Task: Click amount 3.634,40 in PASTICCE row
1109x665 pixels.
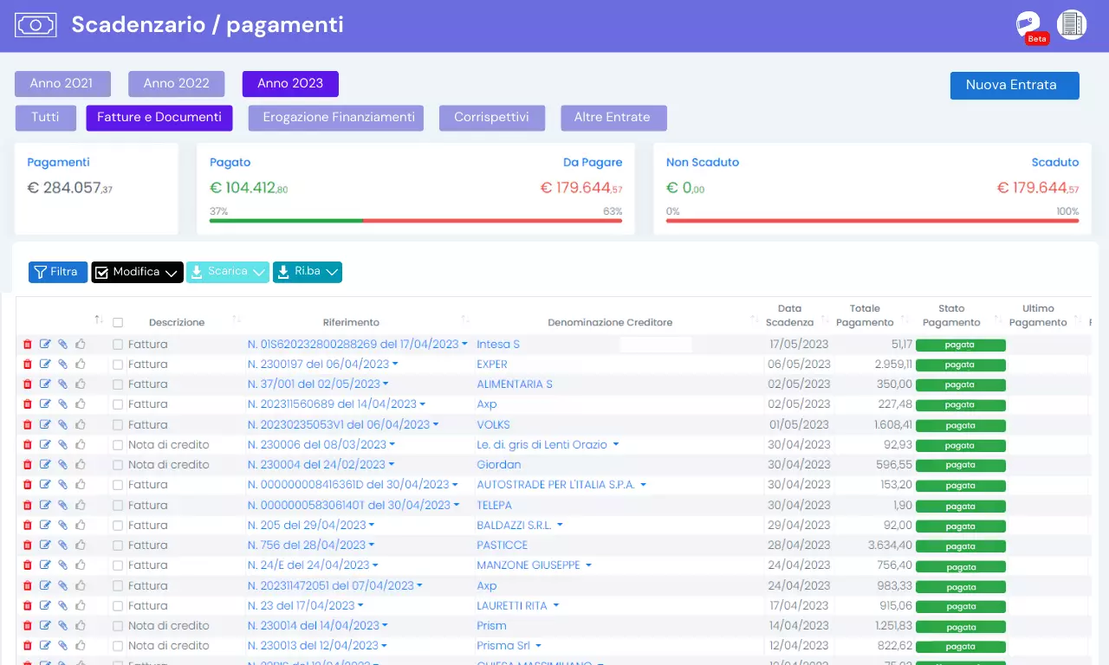Action: pyautogui.click(x=890, y=546)
